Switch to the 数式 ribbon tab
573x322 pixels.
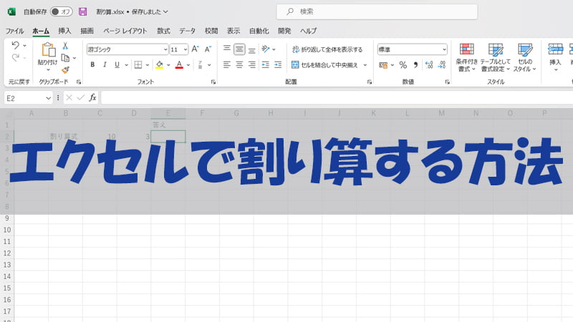coord(163,31)
